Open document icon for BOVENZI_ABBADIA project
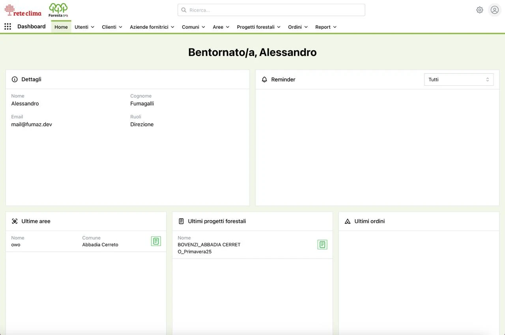Viewport: 505px width, 335px height. click(322, 245)
